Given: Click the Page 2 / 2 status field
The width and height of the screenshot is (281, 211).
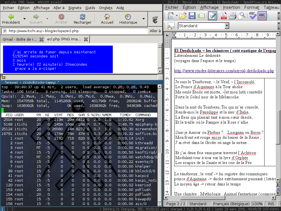Looking at the screenshot, I should [175, 204].
